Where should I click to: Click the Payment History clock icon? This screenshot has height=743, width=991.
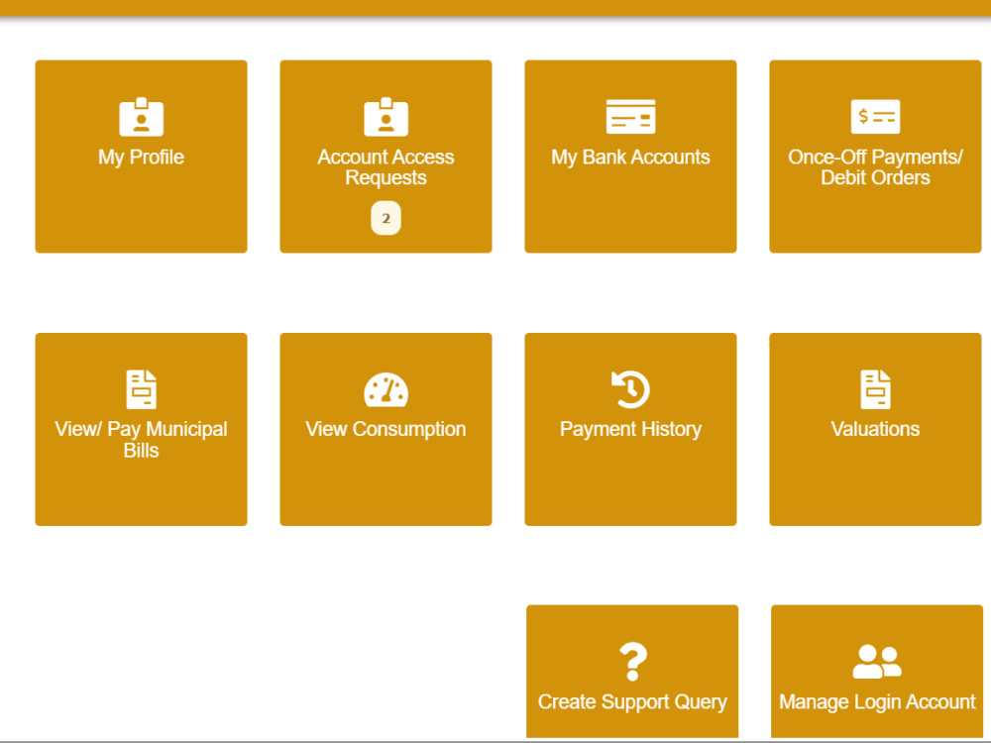point(630,389)
